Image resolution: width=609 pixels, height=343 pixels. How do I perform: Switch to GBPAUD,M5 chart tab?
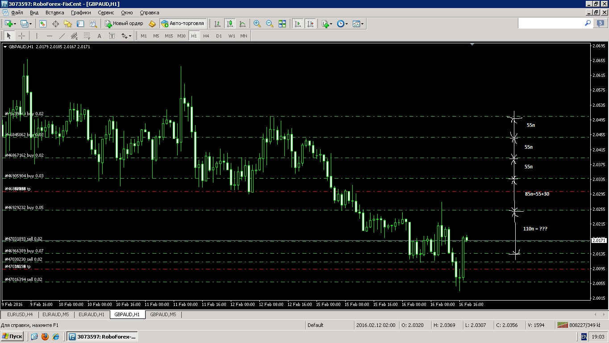[163, 314]
